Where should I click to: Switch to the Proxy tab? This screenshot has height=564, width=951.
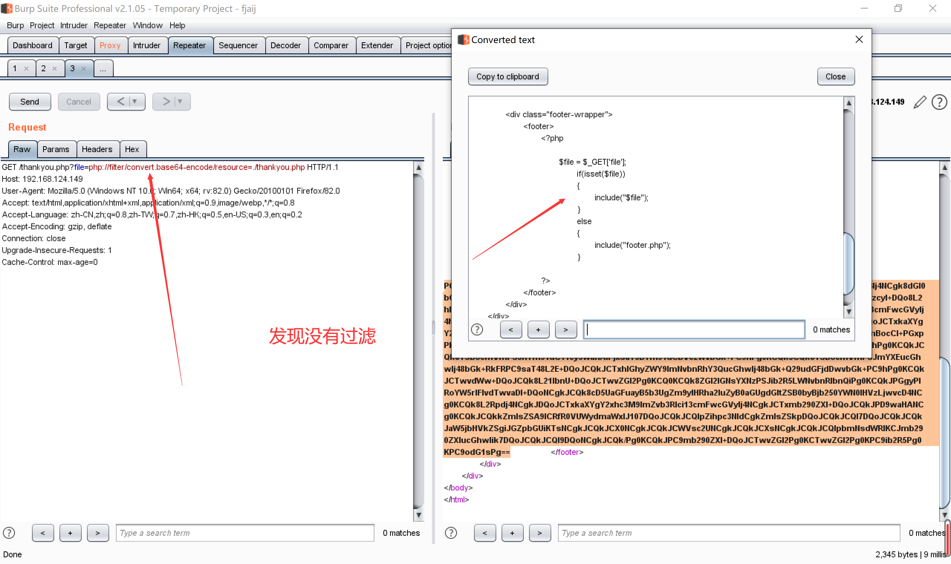[110, 46]
